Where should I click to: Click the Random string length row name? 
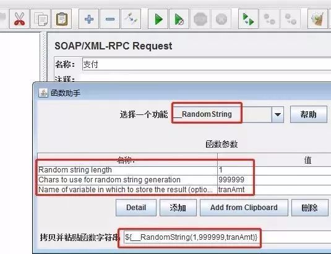127,170
